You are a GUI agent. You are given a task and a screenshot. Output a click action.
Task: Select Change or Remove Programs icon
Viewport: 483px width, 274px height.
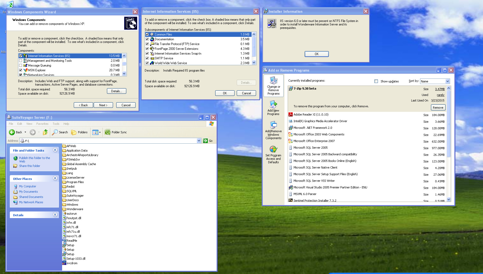coord(274,80)
